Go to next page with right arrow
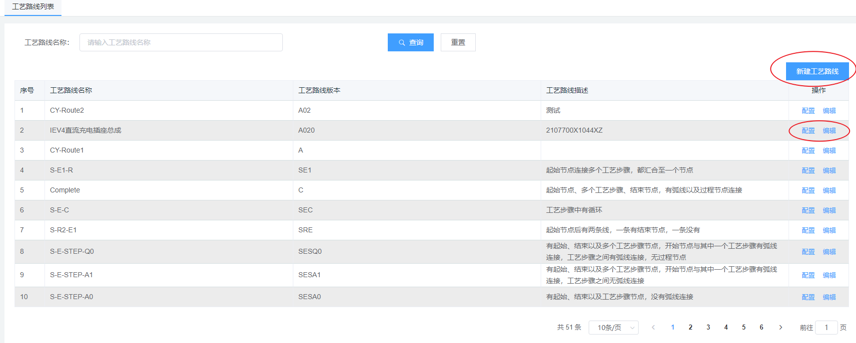The image size is (856, 343). click(781, 328)
